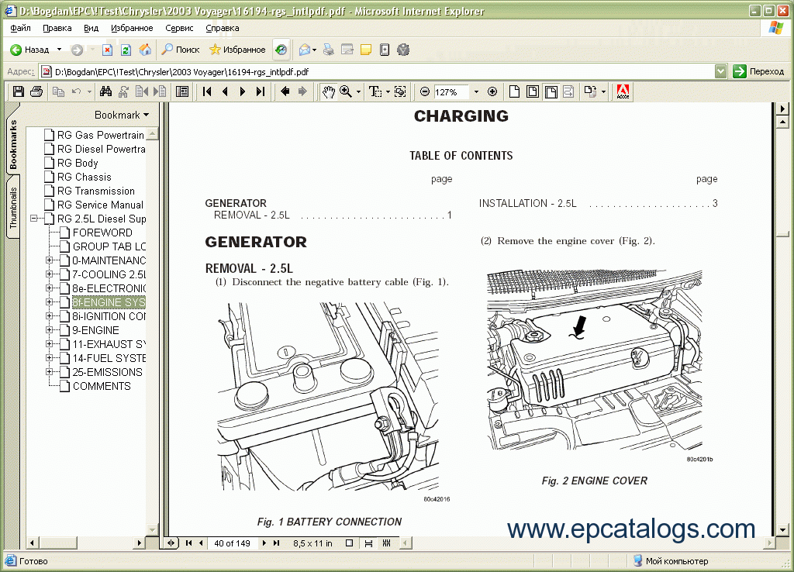Go to the IE Home page

(x=145, y=50)
